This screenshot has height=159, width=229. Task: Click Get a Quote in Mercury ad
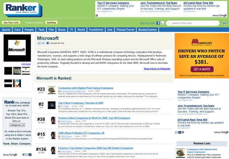tap(202, 69)
